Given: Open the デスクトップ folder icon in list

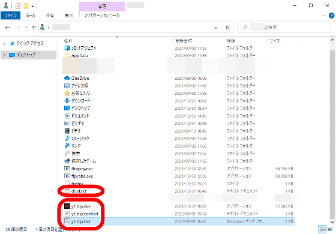Looking at the screenshot, I should (67, 108).
